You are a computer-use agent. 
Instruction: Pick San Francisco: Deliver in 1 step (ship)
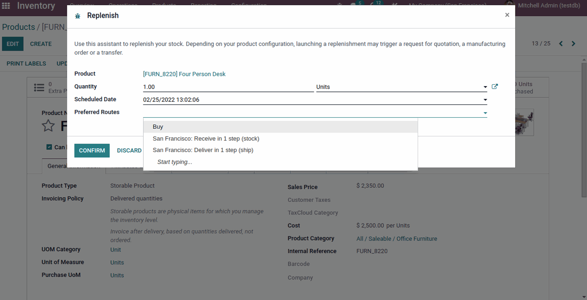203,150
